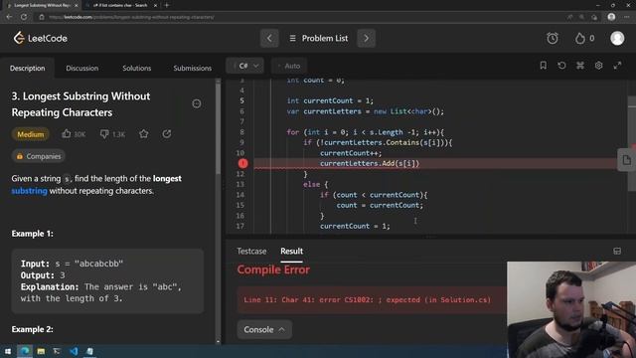Toggle the Auto button in editor
This screenshot has height=358, width=636.
pyautogui.click(x=289, y=66)
